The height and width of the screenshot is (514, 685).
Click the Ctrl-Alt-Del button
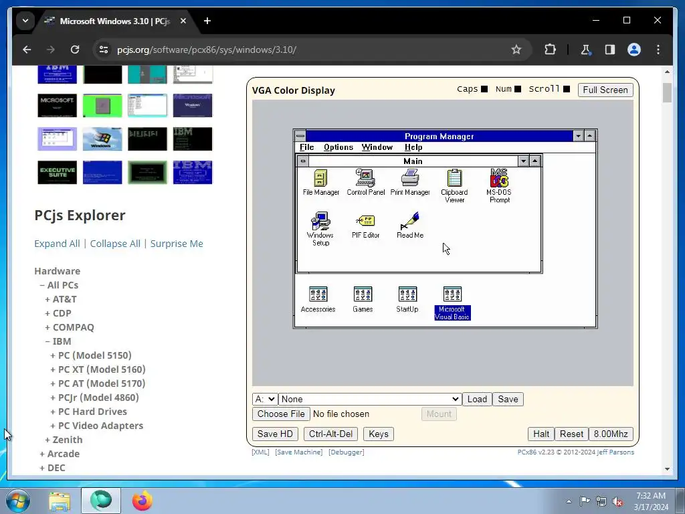click(x=330, y=434)
